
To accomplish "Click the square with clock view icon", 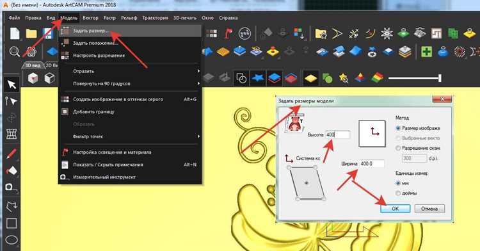I will pyautogui.click(x=241, y=78).
